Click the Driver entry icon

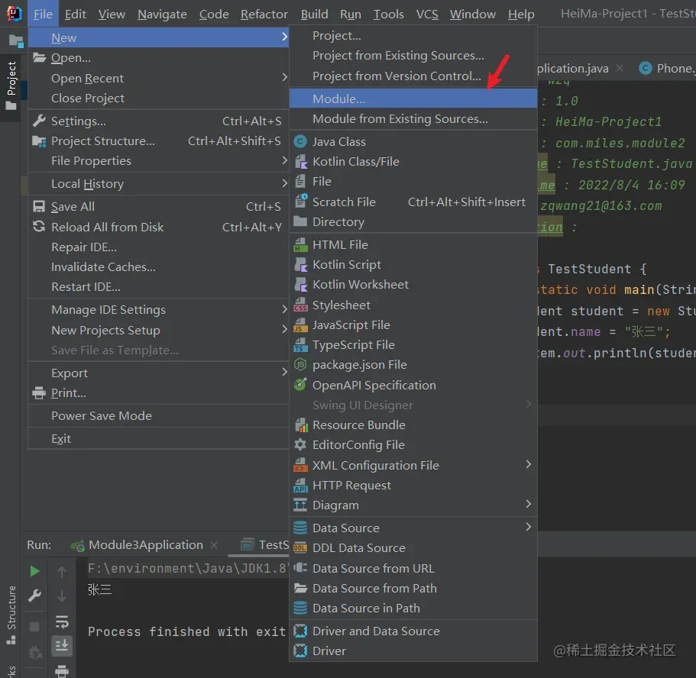coord(300,651)
